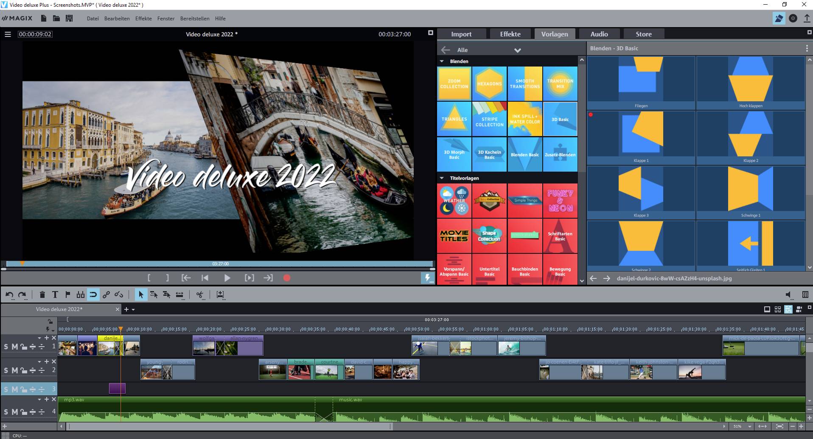Start recording with the red record button
The width and height of the screenshot is (813, 439).
pos(287,278)
